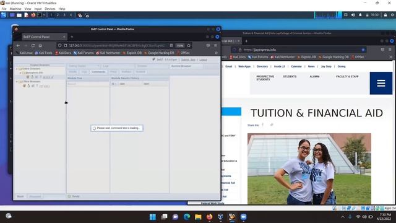396x223 pixels.
Task: Open a new tab in BeEF Firefox window
Action: (x=72, y=37)
